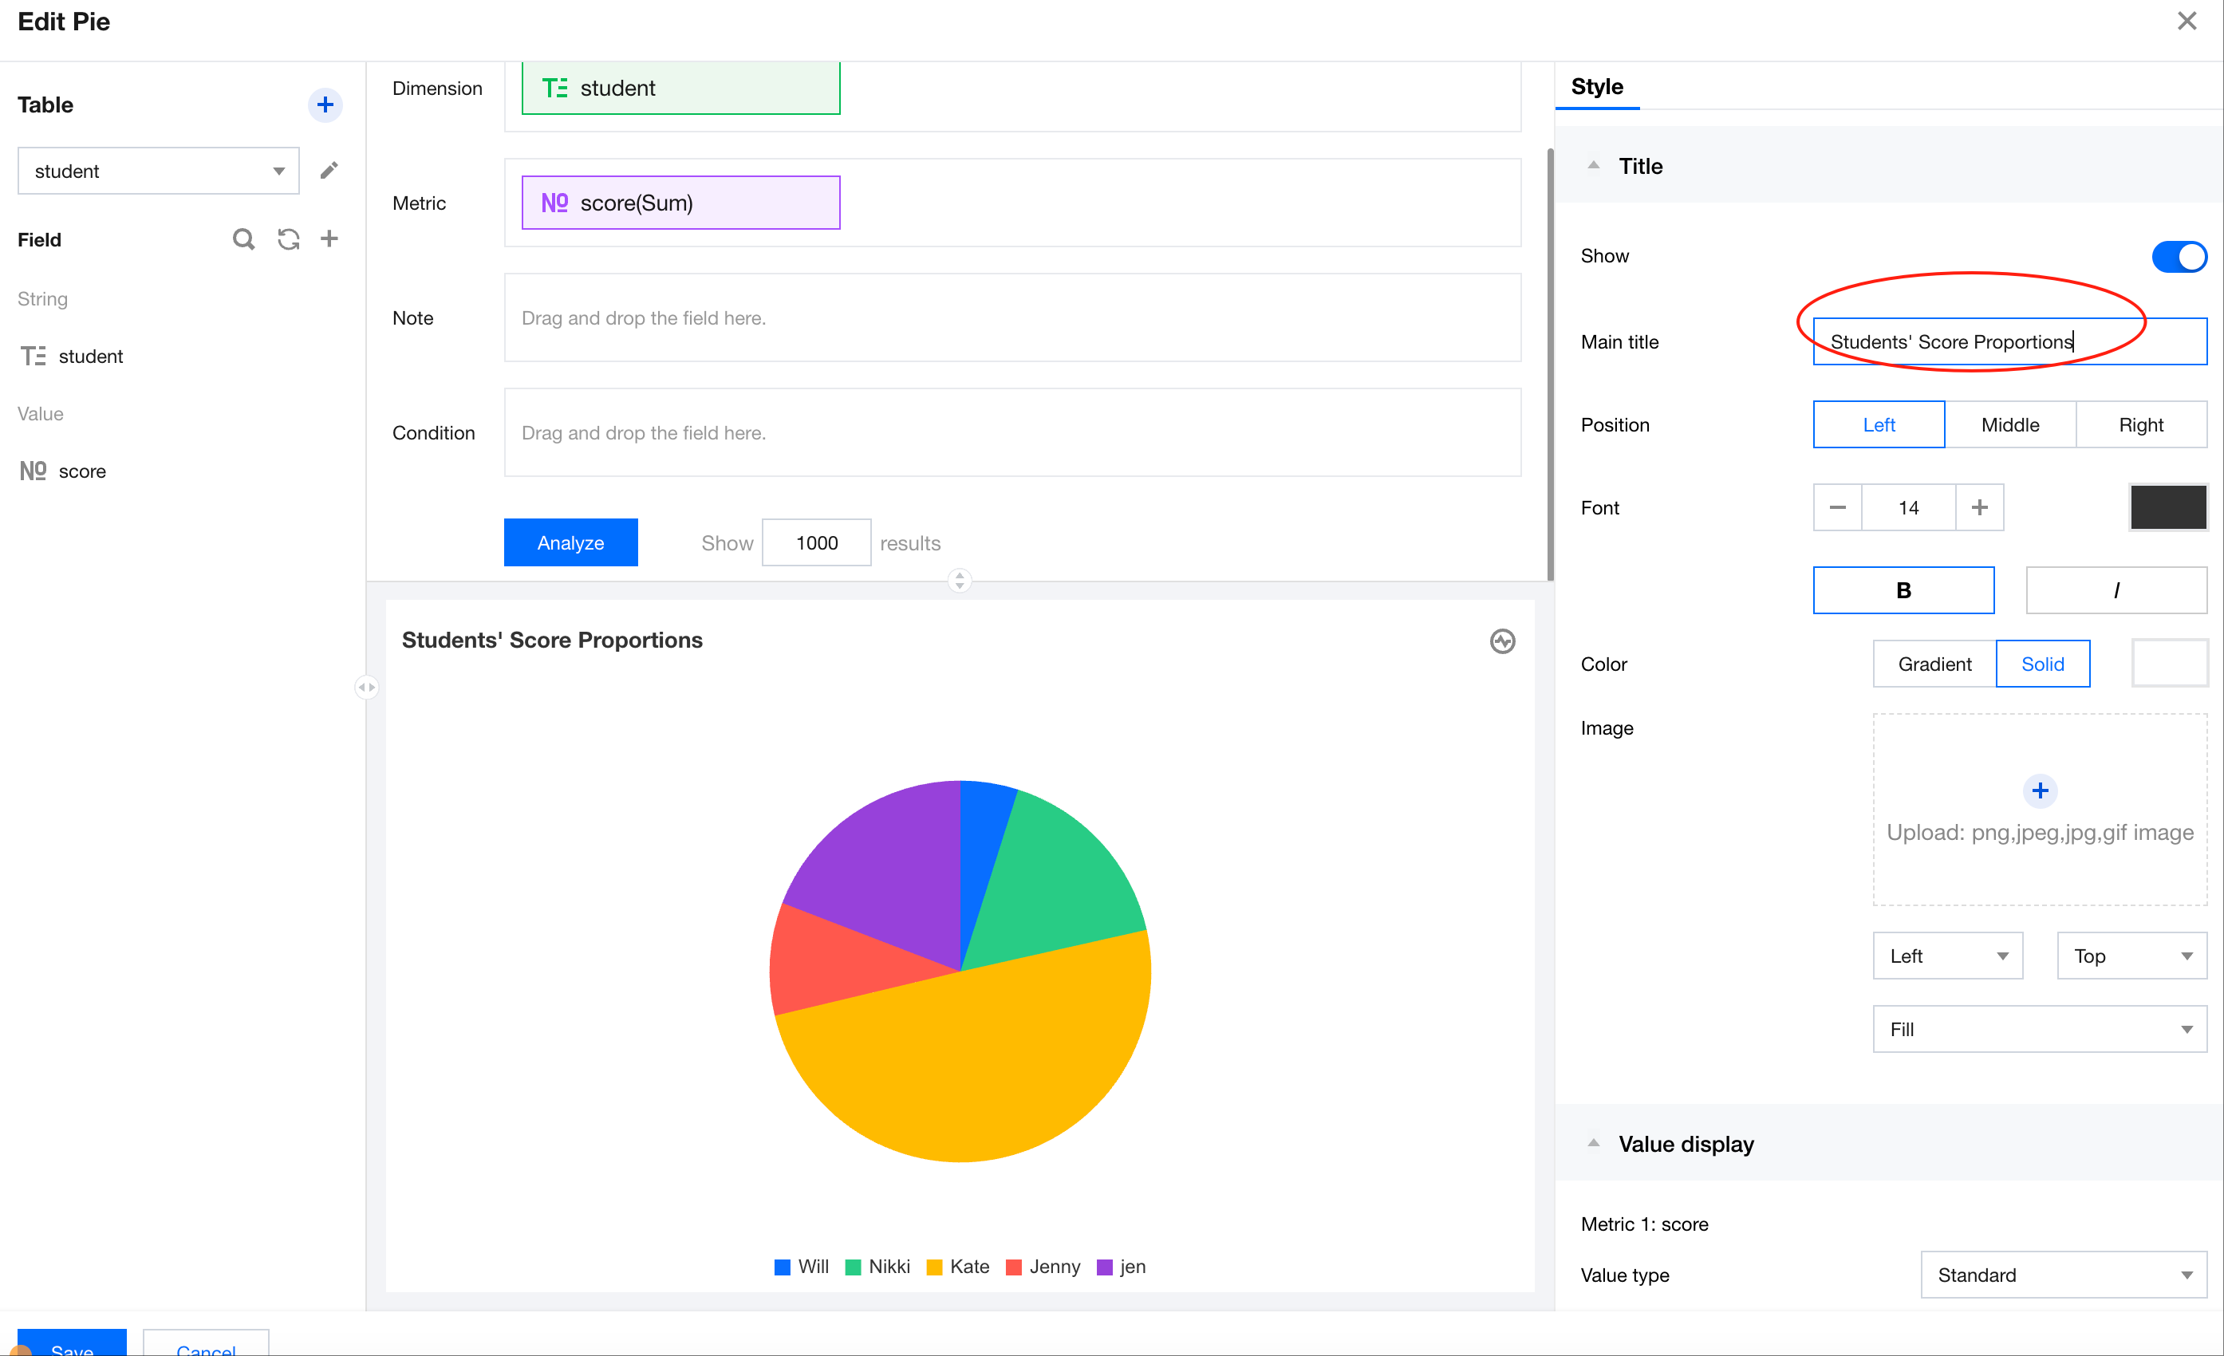2224x1356 pixels.
Task: Select the Style tab
Action: point(1597,87)
